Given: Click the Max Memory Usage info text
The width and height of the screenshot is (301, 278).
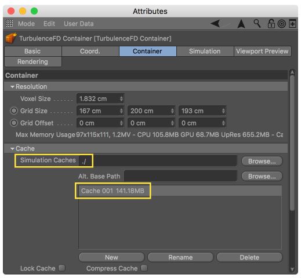Looking at the screenshot, I should [x=149, y=134].
